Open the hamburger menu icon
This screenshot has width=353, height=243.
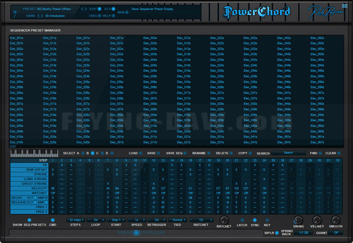click(x=345, y=6)
